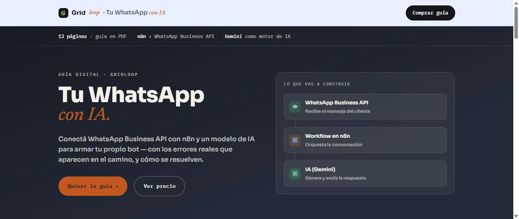Click the IA (Gemini) sparkle icon
This screenshot has height=219, width=519.
[x=295, y=174]
